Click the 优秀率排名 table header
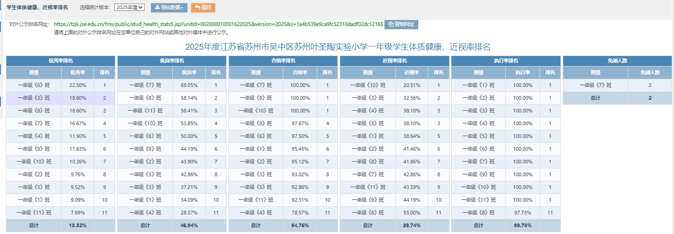Image resolution: width=674 pixels, height=234 pixels. click(x=61, y=61)
